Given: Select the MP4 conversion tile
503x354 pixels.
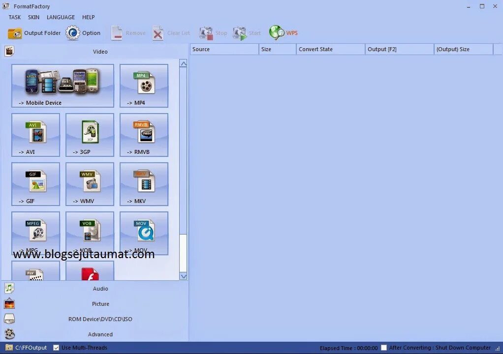Looking at the screenshot, I should 144,86.
